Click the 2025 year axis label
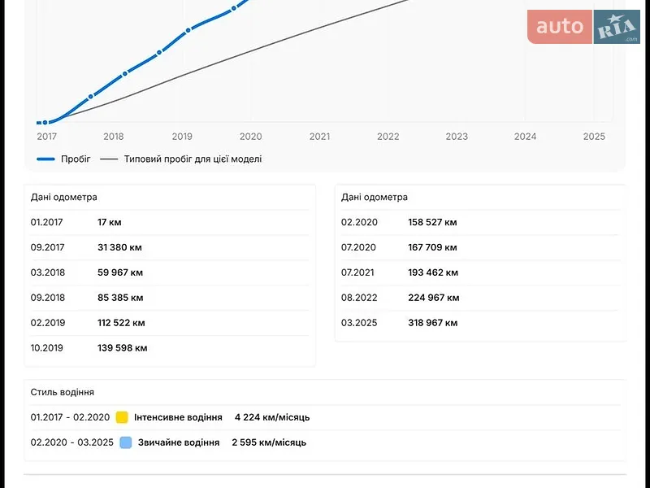 (x=594, y=137)
